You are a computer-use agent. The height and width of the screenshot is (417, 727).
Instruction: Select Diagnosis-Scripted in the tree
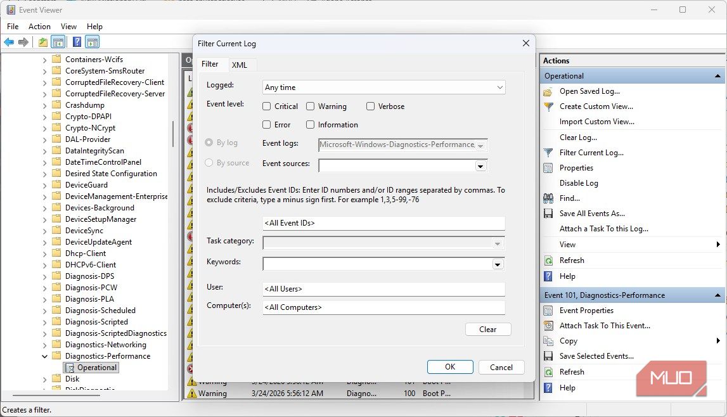tap(96, 322)
